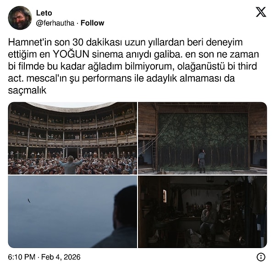The width and height of the screenshot is (275, 271).
Task: Click the bird in the grey sky photo
Action: (29, 200)
